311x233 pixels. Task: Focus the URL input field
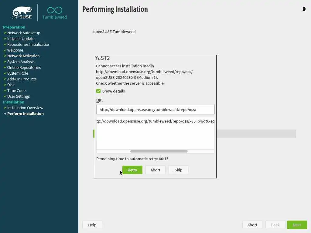point(155,110)
